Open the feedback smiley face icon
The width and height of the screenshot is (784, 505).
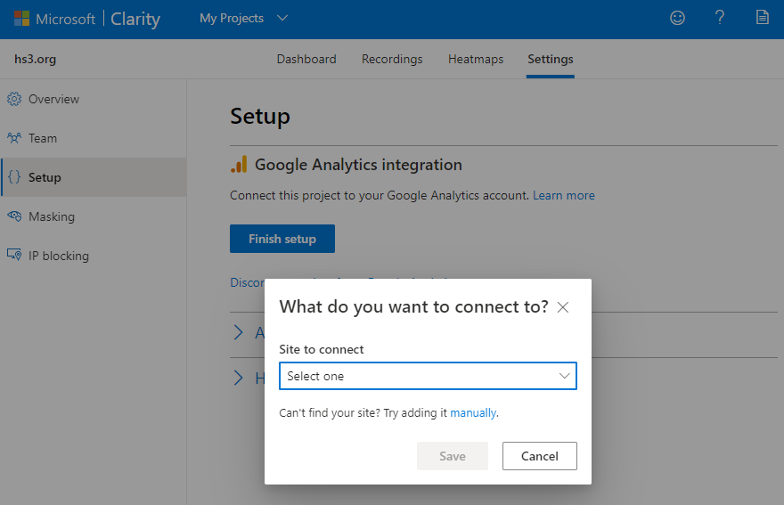[x=677, y=18]
